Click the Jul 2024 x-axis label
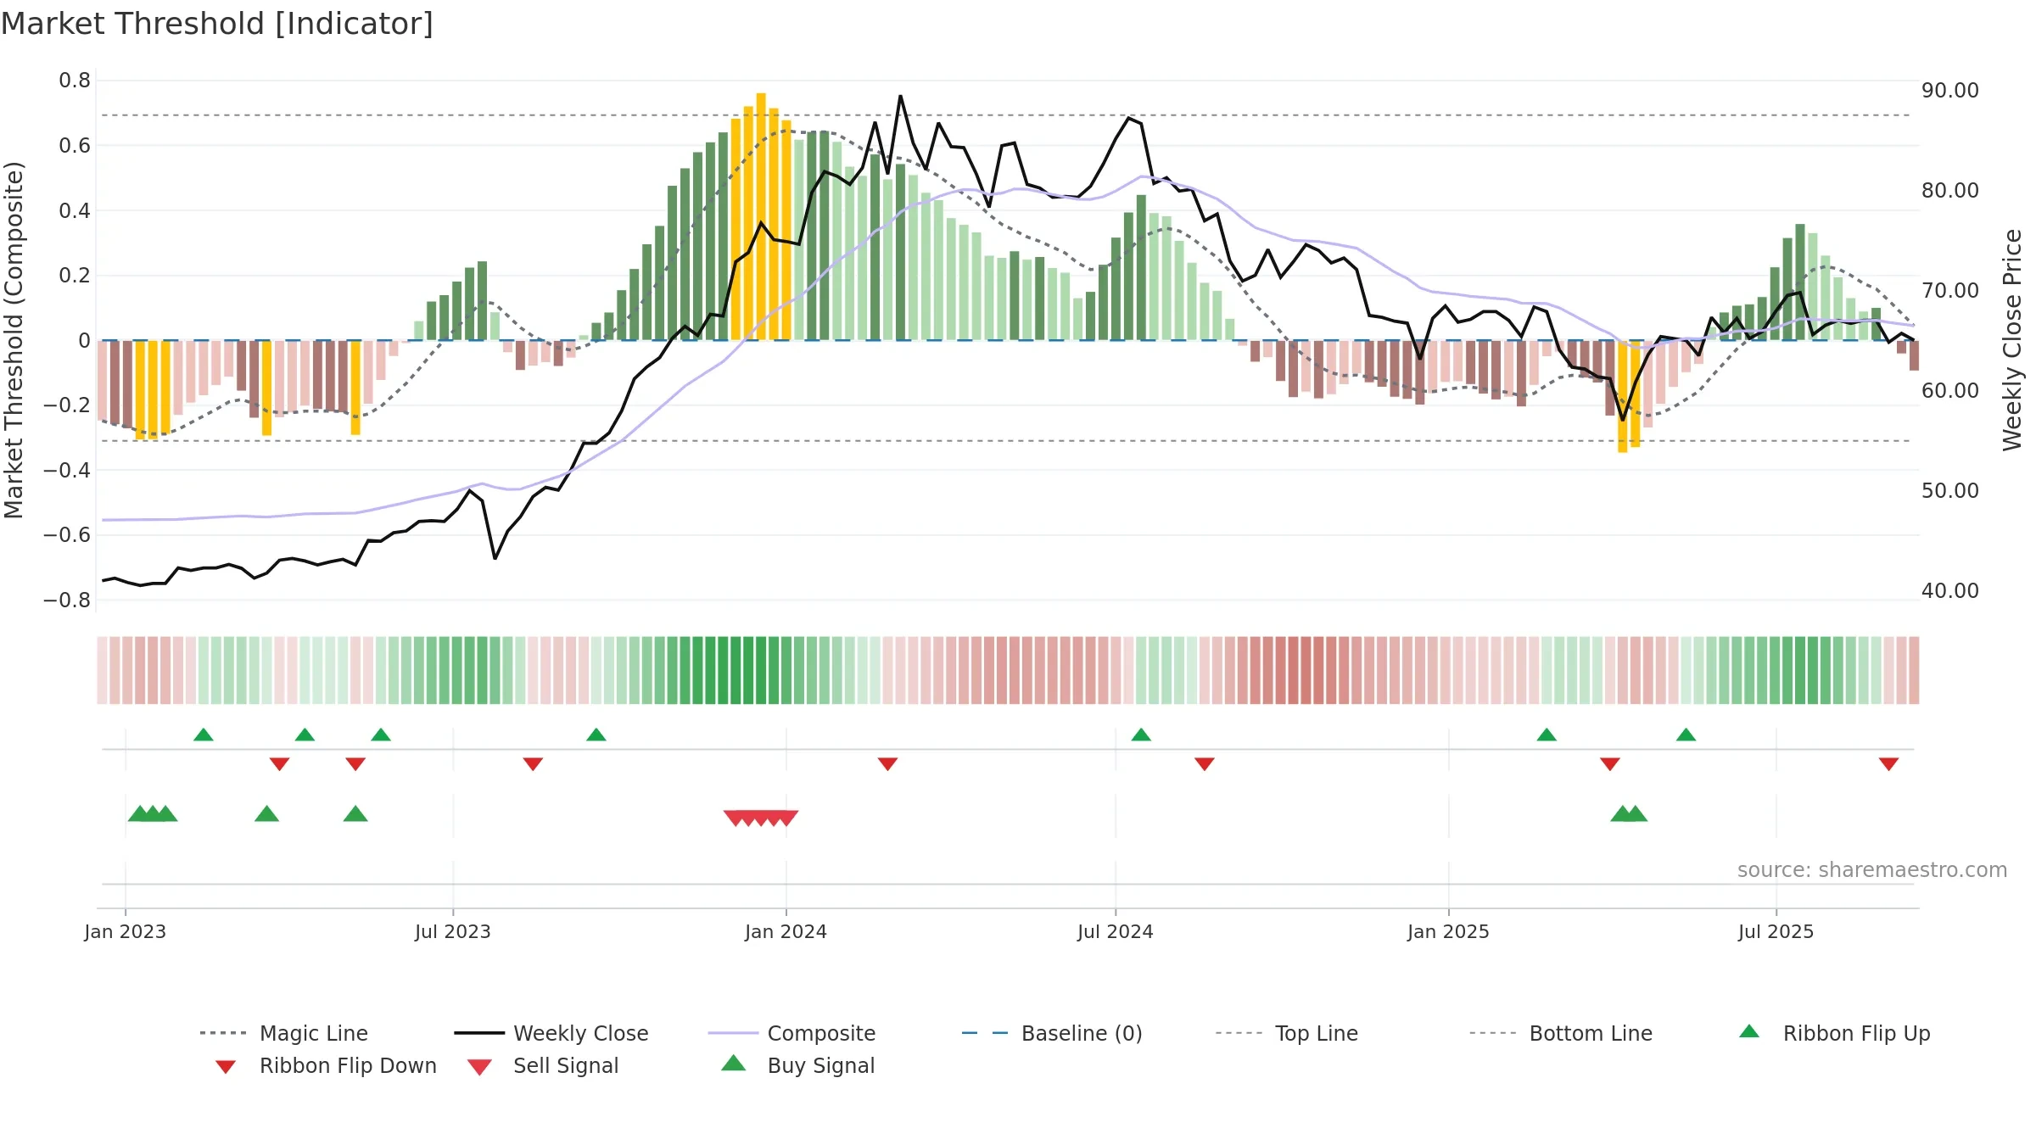 [1116, 931]
